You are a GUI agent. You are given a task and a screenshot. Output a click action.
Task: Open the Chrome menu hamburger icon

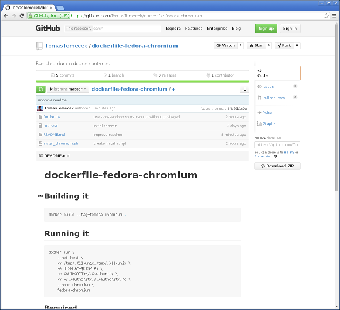click(x=334, y=16)
